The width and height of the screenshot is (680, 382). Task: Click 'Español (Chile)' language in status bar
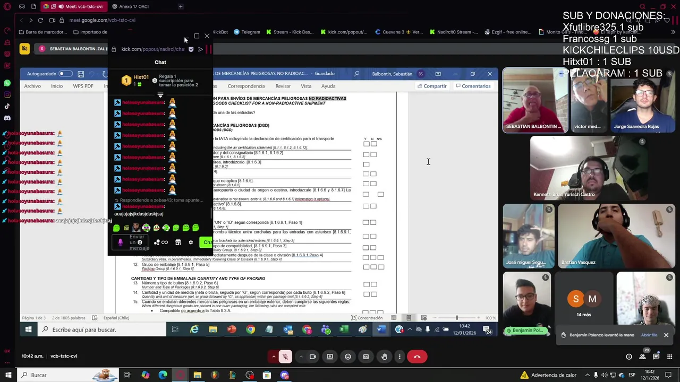click(116, 318)
